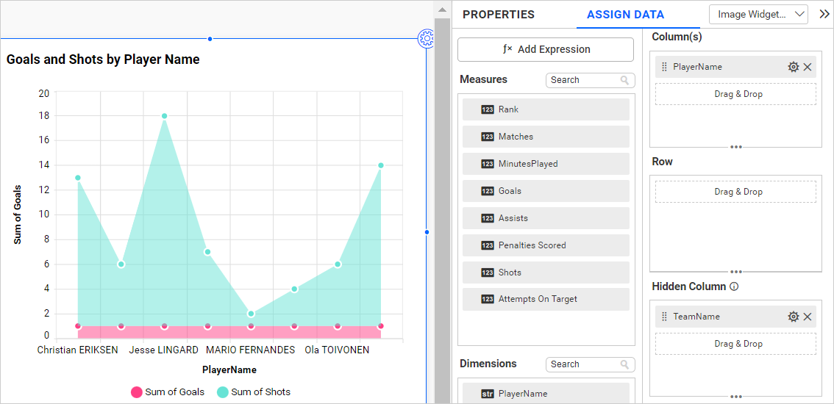Expand the Column(s) section ellipsis handle
The width and height of the screenshot is (834, 404).
(x=735, y=147)
